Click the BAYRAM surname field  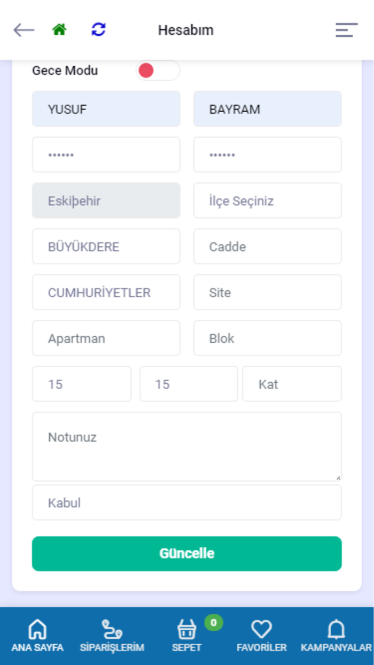point(267,109)
